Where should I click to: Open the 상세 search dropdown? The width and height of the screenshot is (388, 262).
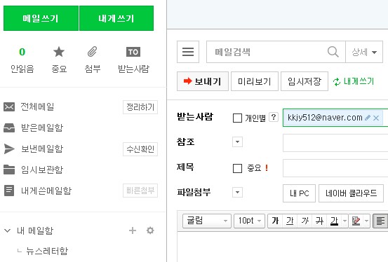tap(364, 52)
